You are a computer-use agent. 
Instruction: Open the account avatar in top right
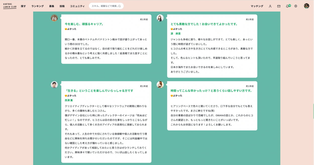point(306,6)
